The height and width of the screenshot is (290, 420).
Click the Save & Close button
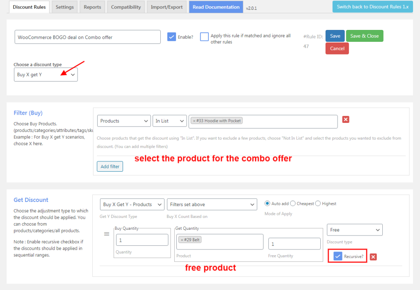tap(364, 36)
